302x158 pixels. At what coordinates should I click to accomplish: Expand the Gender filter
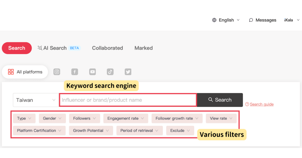(x=52, y=118)
